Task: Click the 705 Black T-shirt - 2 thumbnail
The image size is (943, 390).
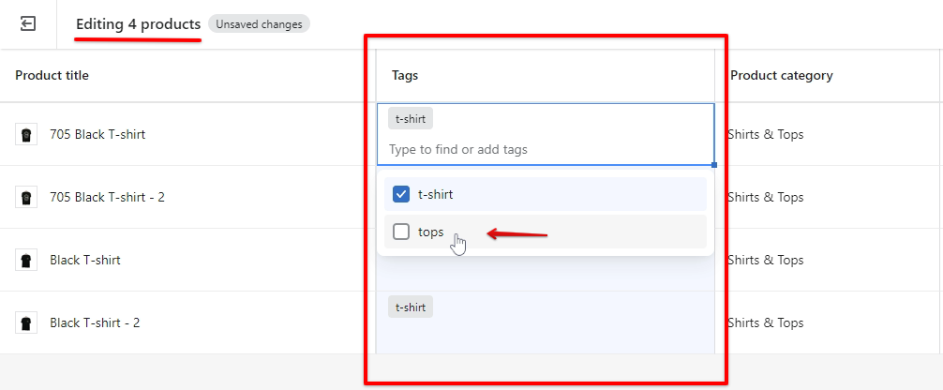Action: [26, 197]
